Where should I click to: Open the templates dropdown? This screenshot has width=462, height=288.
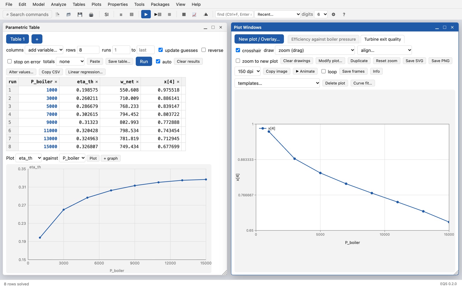[277, 83]
